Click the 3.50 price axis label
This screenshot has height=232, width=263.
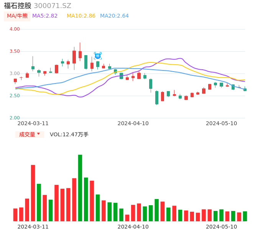click(15, 51)
